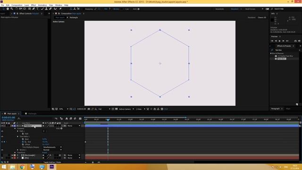Click the BG layer red label swatch
The image size is (302, 170).
(x=15, y=158)
